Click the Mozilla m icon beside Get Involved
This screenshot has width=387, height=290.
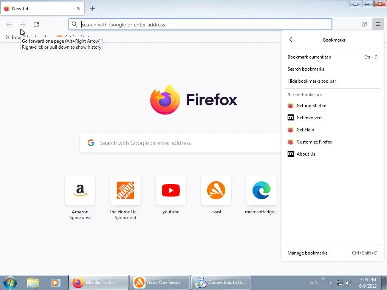coord(291,118)
